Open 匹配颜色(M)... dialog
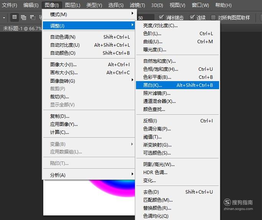262x220 pixels. (x=177, y=200)
